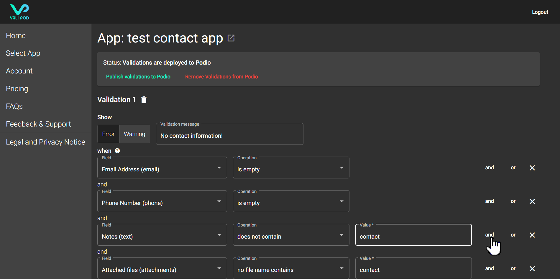
Task: Click the Vali Pod logo
Action: click(19, 12)
